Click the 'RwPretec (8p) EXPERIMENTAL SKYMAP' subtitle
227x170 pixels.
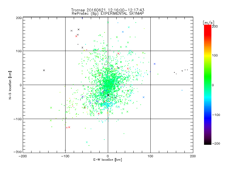click(x=108, y=13)
